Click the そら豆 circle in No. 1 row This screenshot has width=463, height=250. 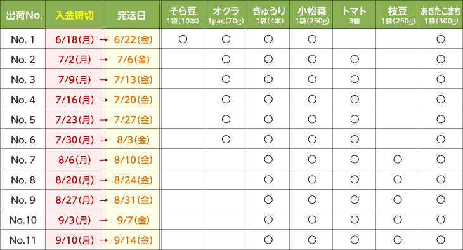pyautogui.click(x=183, y=39)
